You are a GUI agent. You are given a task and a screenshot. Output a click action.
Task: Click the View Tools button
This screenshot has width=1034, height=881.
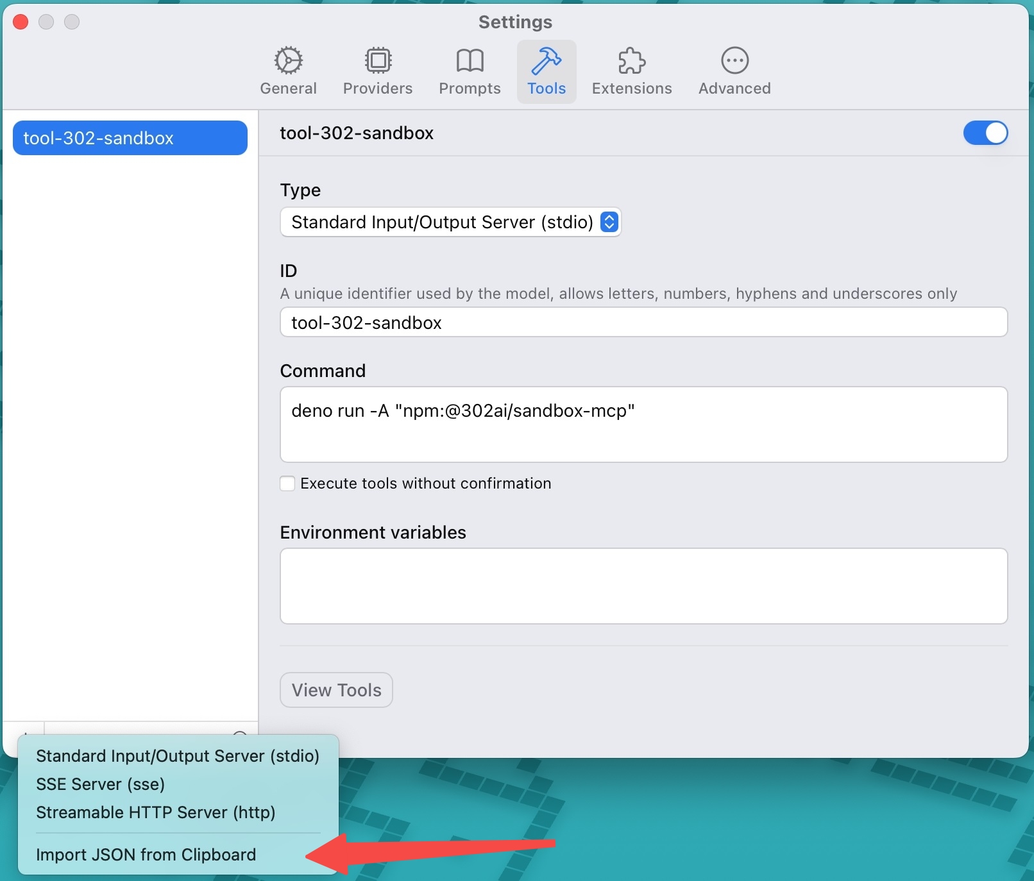pos(337,690)
